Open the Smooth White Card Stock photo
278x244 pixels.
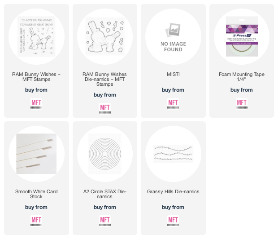tap(36, 154)
